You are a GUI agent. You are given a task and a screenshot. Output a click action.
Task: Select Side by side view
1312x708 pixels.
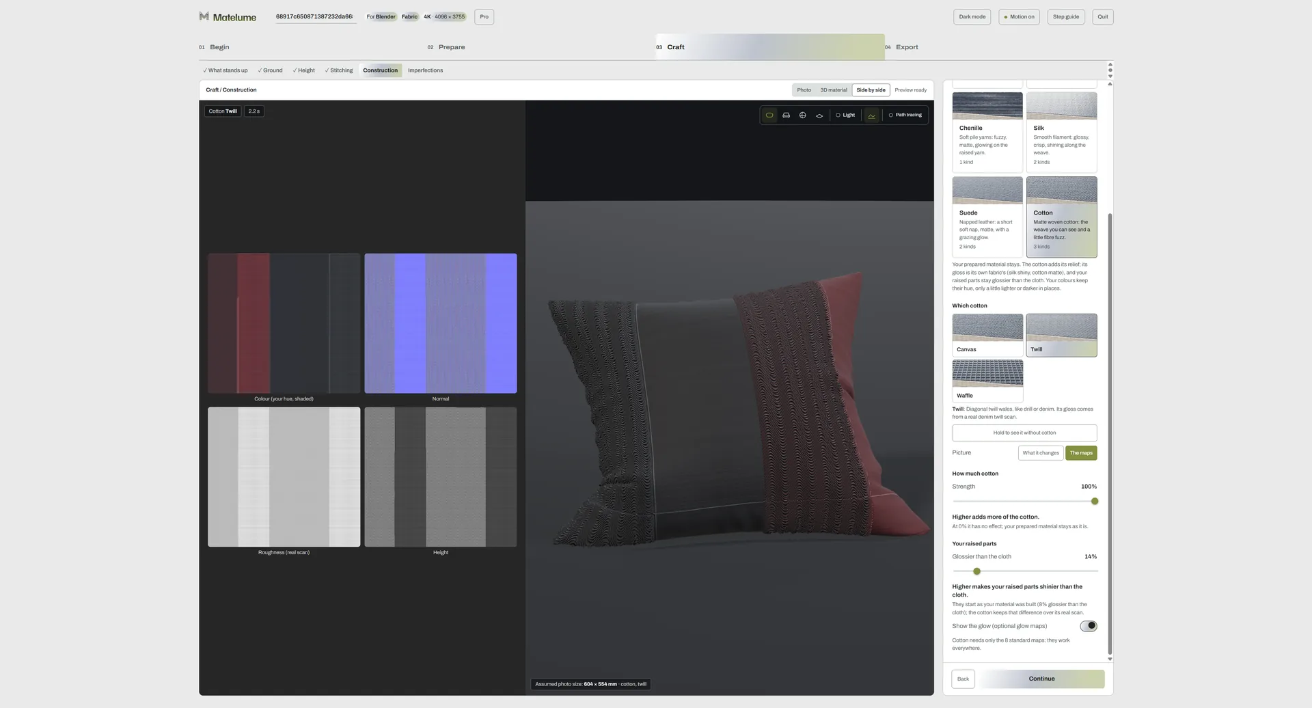click(x=871, y=90)
